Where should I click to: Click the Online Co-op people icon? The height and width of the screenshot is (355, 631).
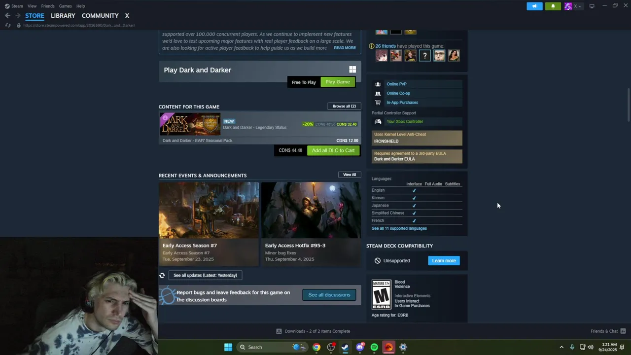point(378,93)
